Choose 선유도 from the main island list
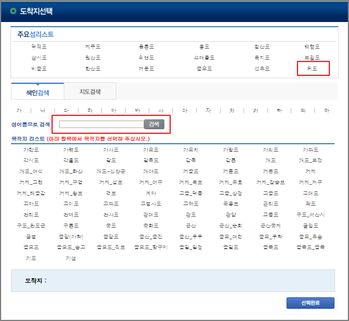349x321 pixels. coord(262,68)
